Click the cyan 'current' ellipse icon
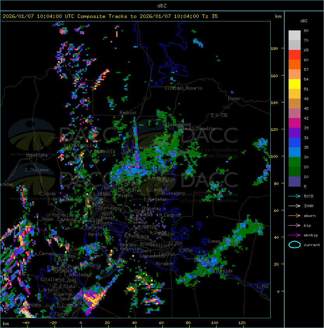 pyautogui.click(x=294, y=245)
